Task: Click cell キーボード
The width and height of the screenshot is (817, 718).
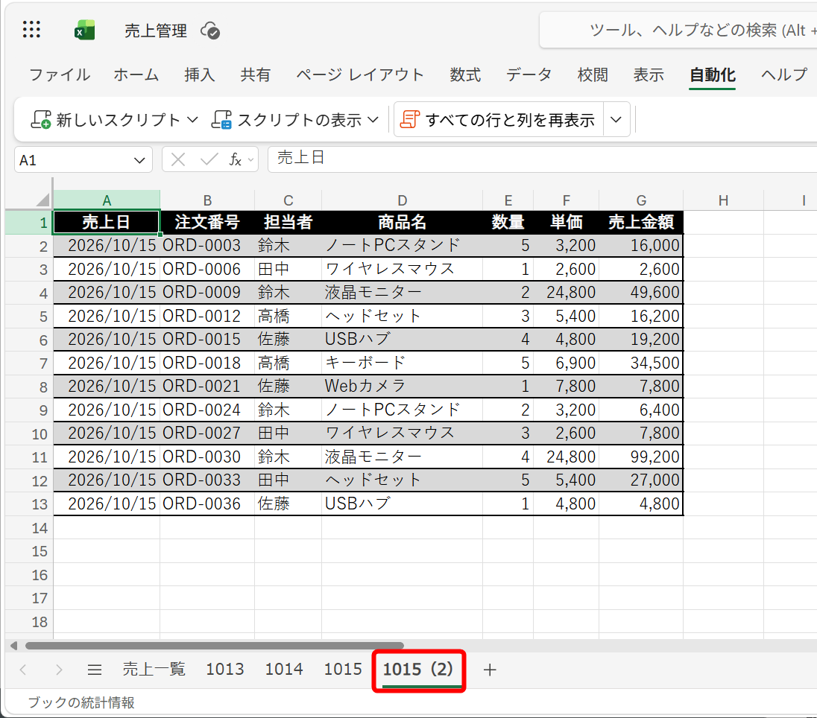Action: (x=402, y=363)
